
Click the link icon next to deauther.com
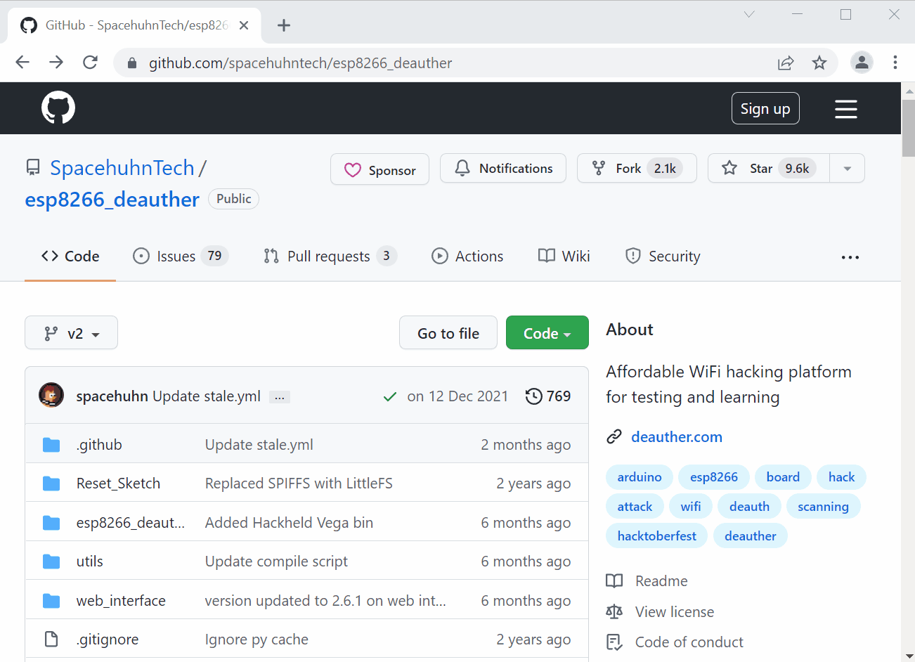tap(614, 437)
